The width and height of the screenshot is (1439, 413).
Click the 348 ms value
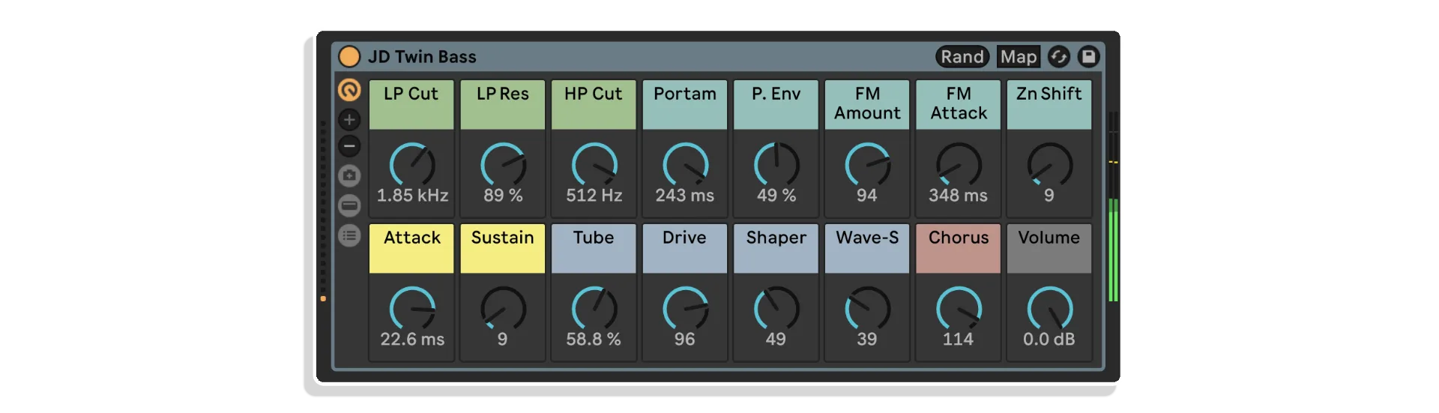click(959, 196)
